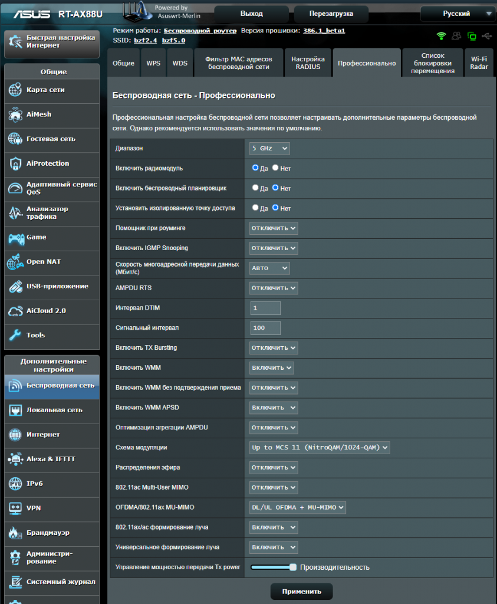Open the Русский language dropdown
This screenshot has height=604, width=497.
(457, 14)
